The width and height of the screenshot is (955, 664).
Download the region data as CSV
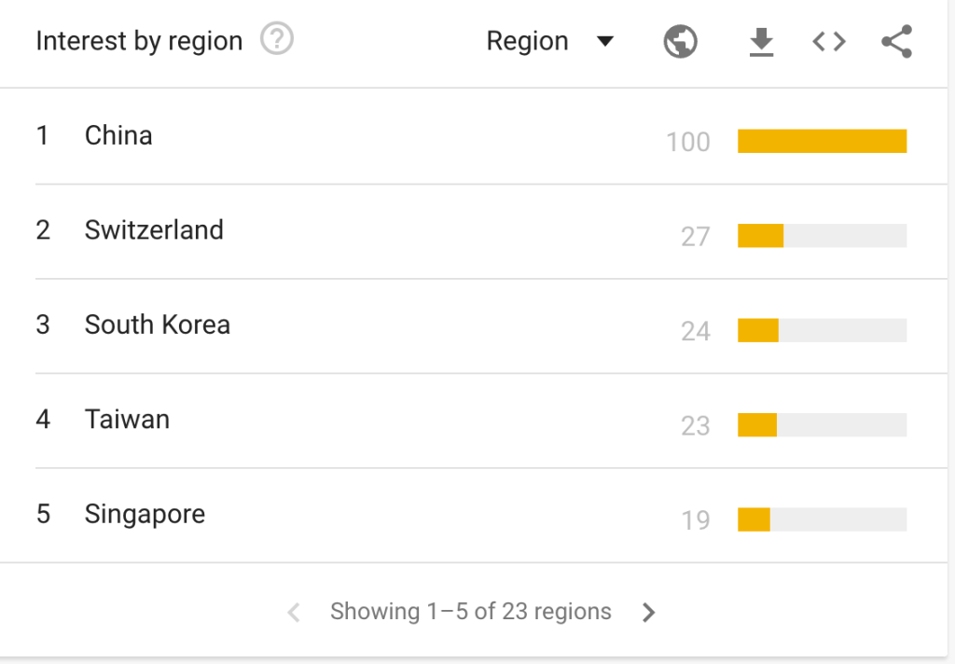(762, 42)
